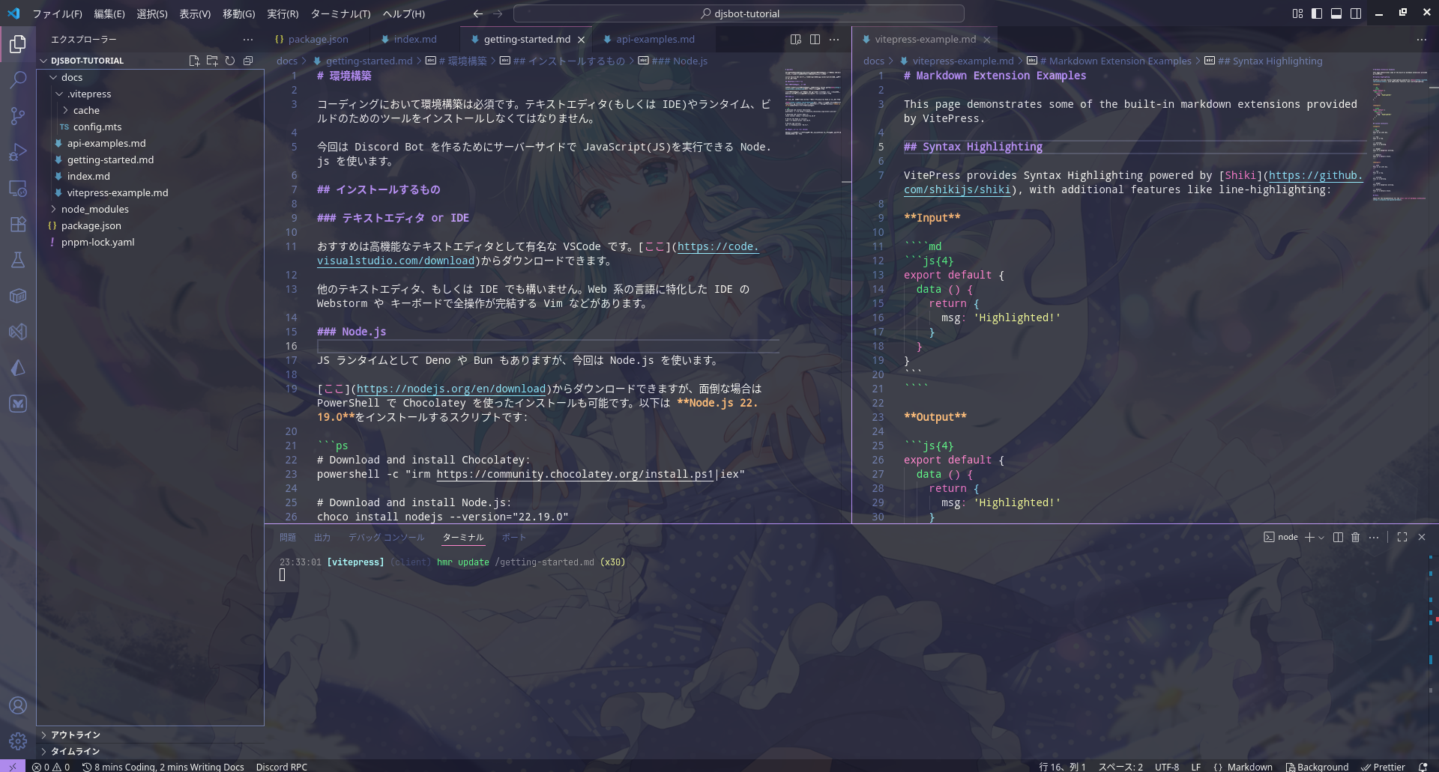Toggle the maximize panel size icon
Screen dimensions: 1439x772
tap(1402, 537)
